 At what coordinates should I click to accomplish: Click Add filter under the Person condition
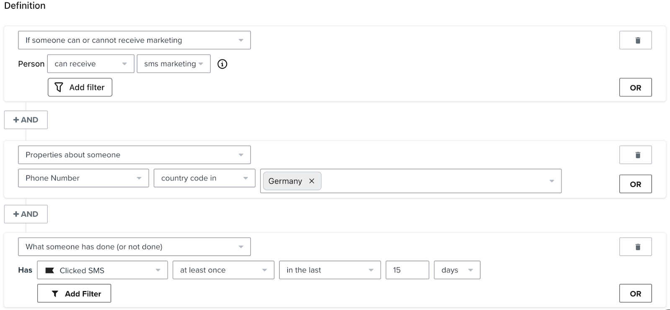coord(80,87)
